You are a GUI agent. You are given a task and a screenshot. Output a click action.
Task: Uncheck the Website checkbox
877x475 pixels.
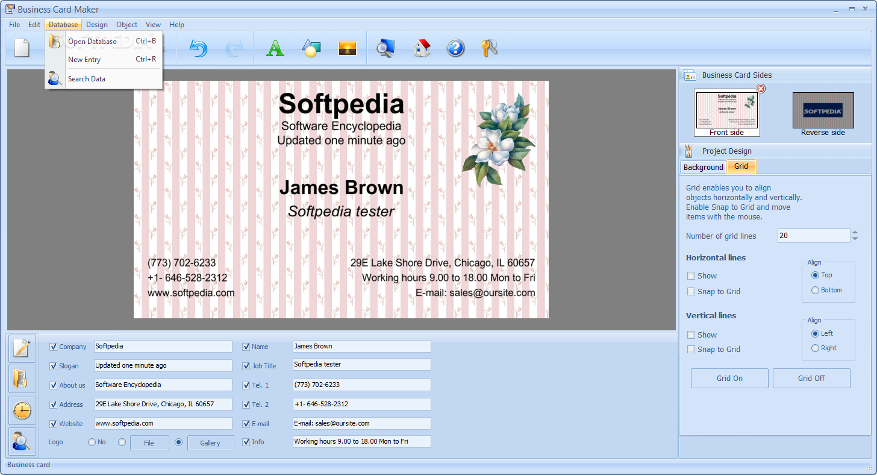[x=54, y=424]
